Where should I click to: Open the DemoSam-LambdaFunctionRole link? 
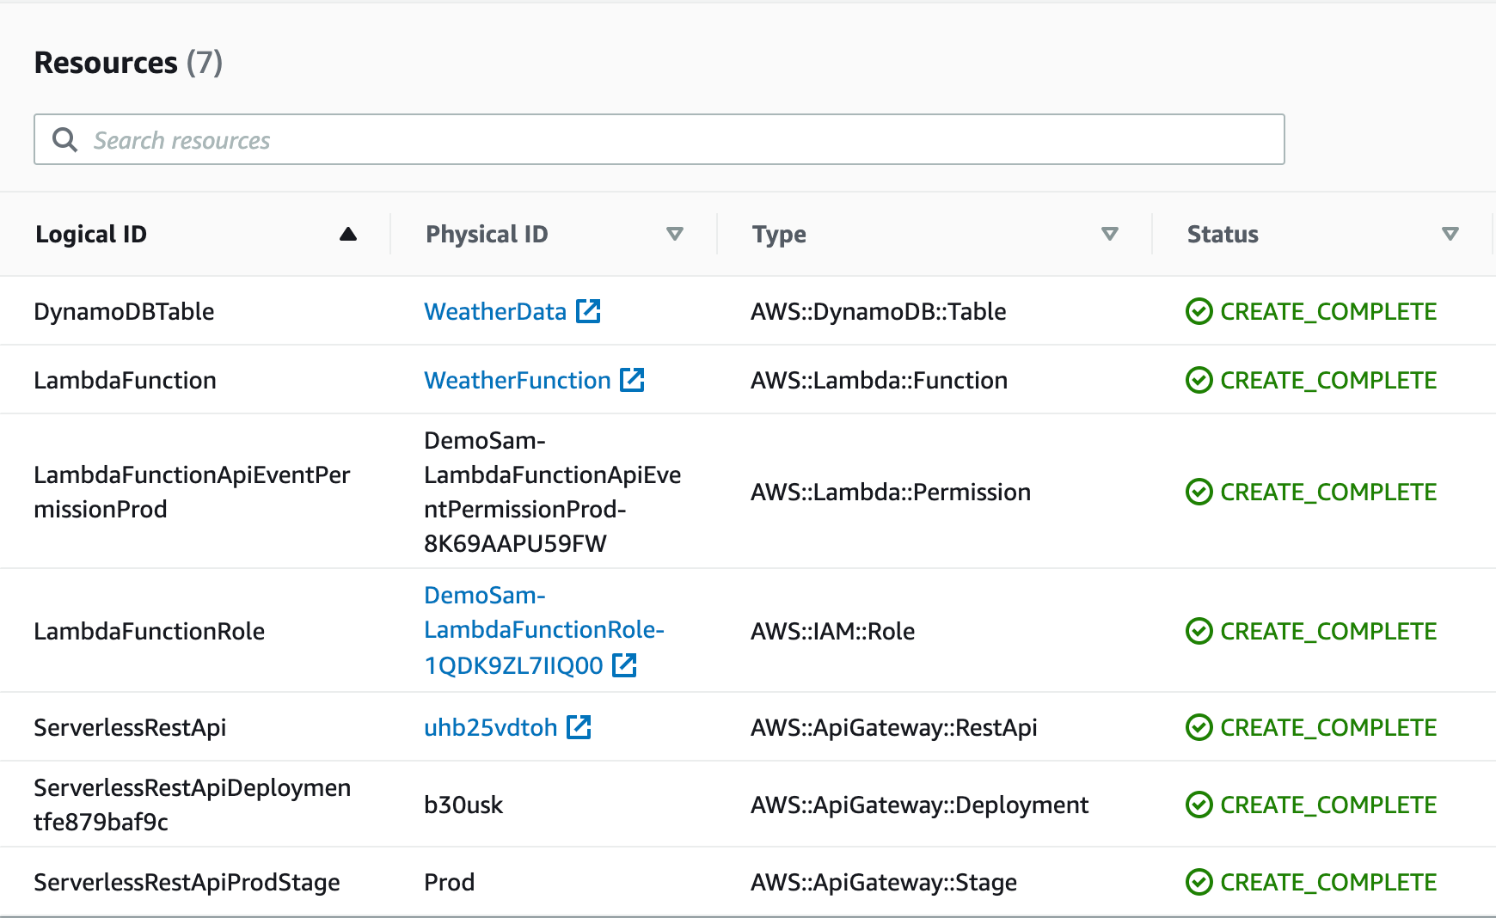pos(543,629)
